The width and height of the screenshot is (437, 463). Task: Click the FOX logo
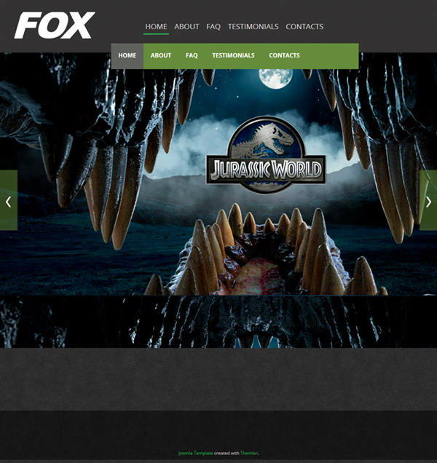[55, 25]
